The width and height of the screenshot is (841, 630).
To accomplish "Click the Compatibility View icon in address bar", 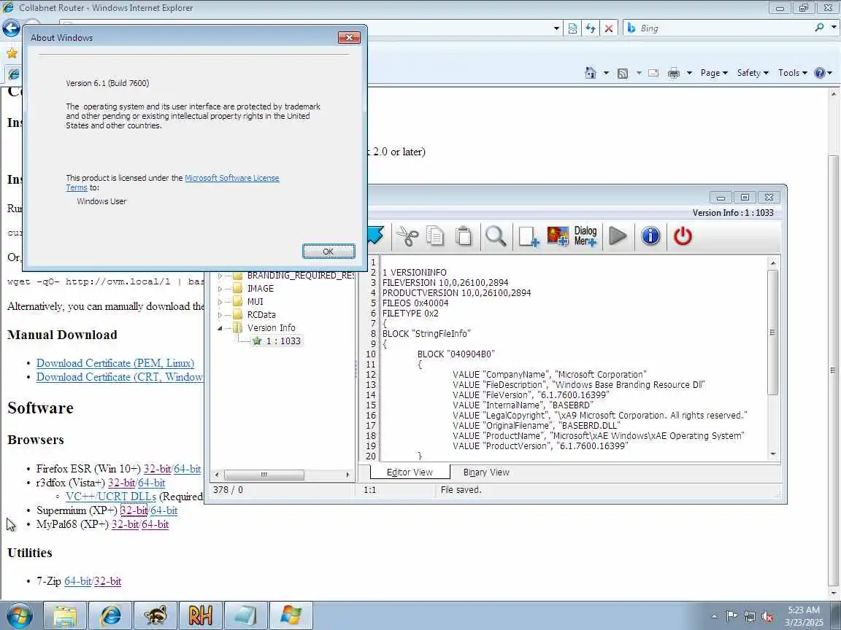I will click(x=572, y=28).
